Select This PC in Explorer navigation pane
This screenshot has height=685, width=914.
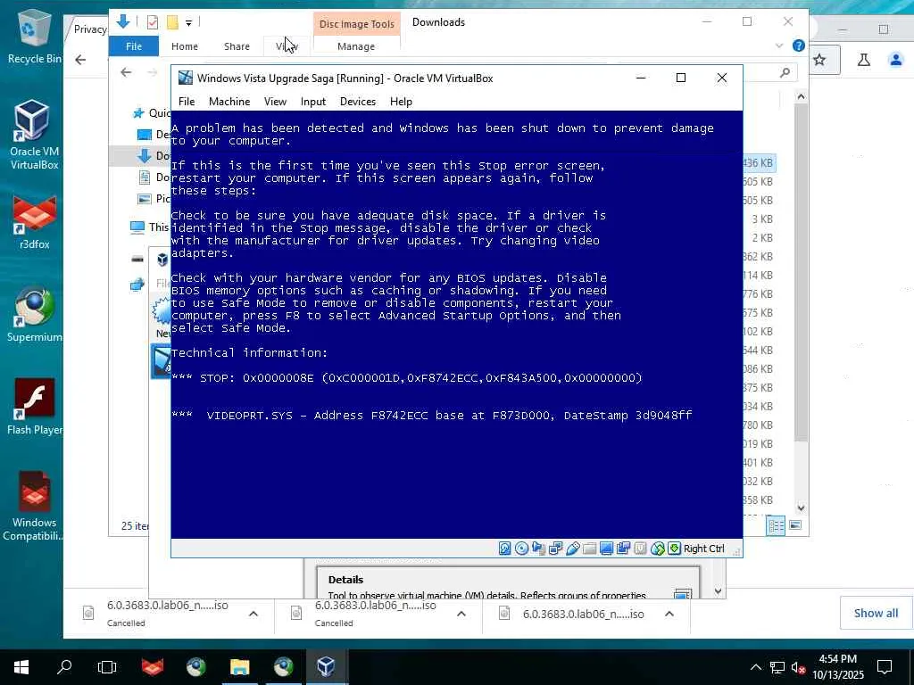(x=149, y=227)
